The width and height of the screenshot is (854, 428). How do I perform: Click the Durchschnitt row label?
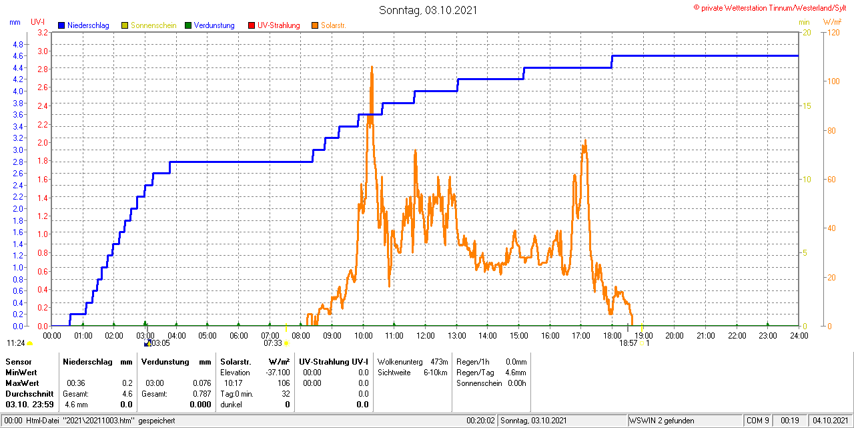[29, 394]
